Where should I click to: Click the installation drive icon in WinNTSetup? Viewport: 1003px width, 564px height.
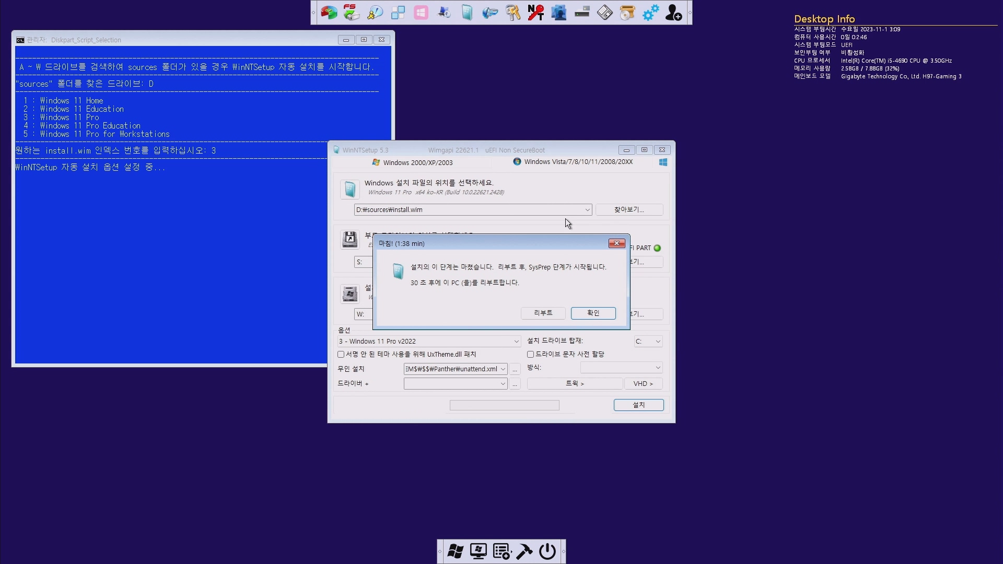[349, 293]
